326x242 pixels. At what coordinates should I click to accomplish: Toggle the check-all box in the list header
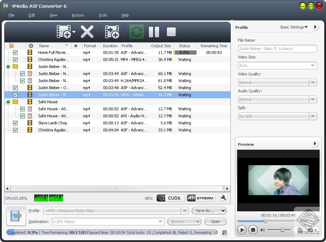(11, 45)
